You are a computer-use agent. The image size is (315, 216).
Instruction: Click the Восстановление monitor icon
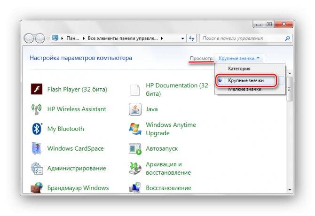pyautogui.click(x=135, y=187)
